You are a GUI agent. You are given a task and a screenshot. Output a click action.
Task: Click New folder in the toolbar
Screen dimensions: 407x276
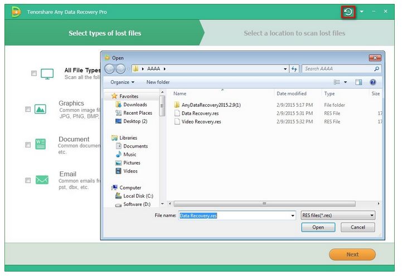tap(158, 82)
